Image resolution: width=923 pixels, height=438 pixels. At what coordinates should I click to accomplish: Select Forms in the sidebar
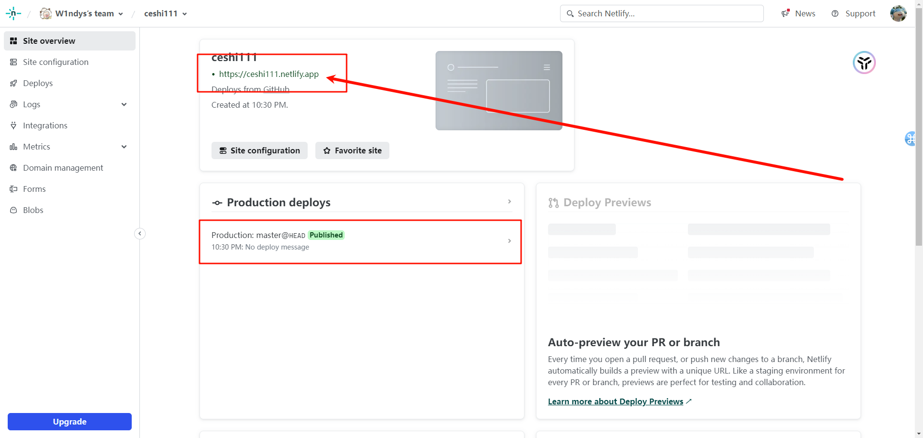coord(34,189)
